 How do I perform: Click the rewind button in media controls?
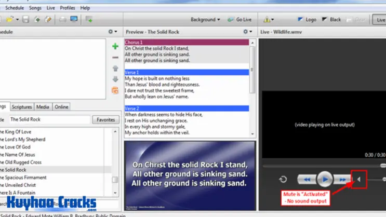pos(307,179)
